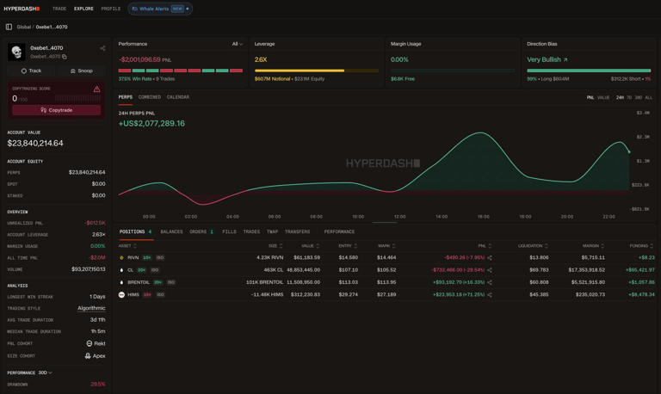661x394 pixels.
Task: Sort positions by the Asset column
Action: coord(127,246)
